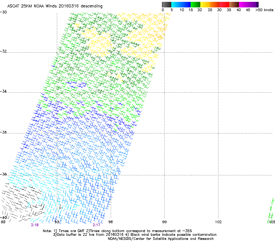
Task: Select the latitude axis label '-30'
Action: (3, 12)
